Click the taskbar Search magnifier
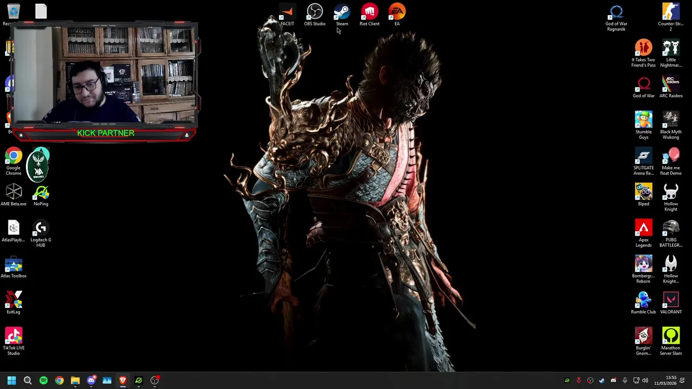This screenshot has height=389, width=692. (x=28, y=380)
